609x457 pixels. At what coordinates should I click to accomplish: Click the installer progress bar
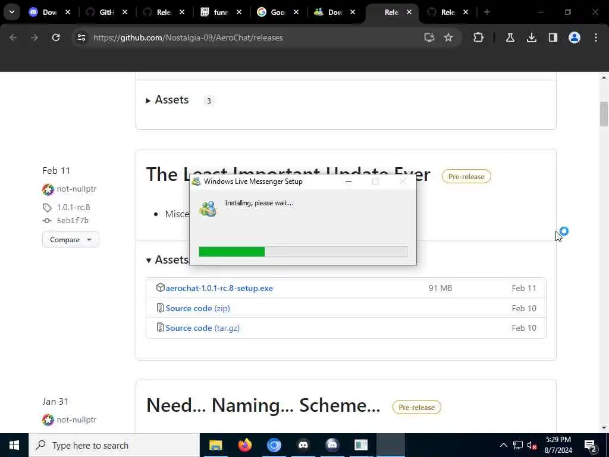click(303, 252)
